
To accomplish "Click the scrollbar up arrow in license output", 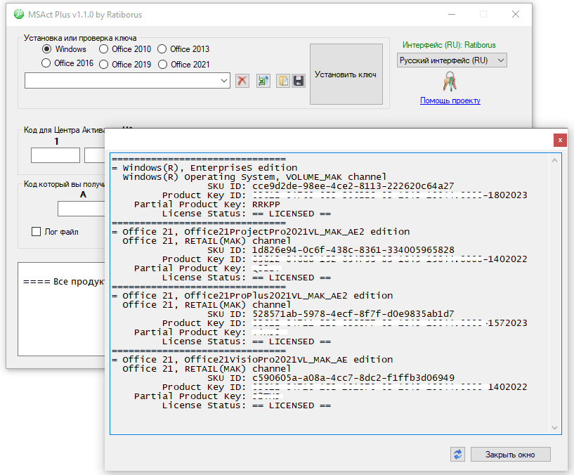I will 554,160.
